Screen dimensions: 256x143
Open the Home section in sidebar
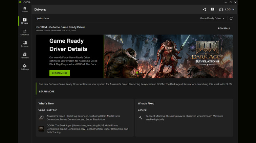pos(25,9)
